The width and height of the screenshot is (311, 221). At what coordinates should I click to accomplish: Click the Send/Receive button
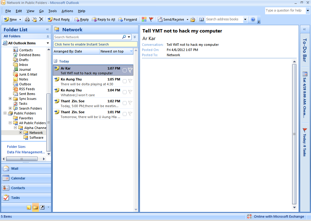click(x=171, y=19)
